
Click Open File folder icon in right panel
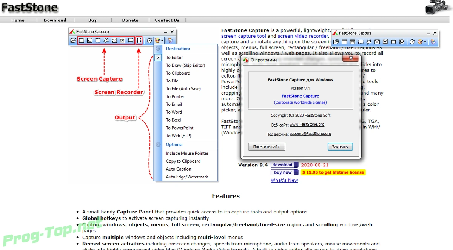pos(336,42)
